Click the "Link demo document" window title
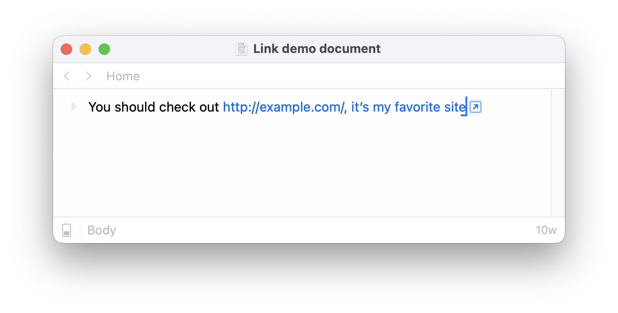The width and height of the screenshot is (618, 313). pos(317,49)
